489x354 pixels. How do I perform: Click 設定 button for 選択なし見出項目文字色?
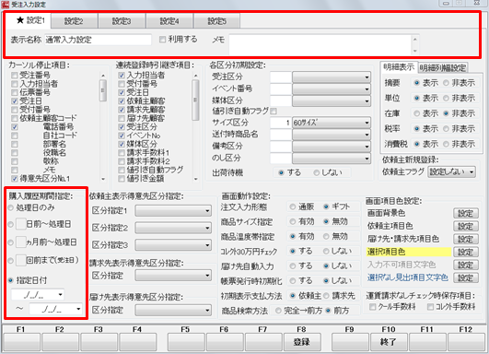[x=466, y=277]
